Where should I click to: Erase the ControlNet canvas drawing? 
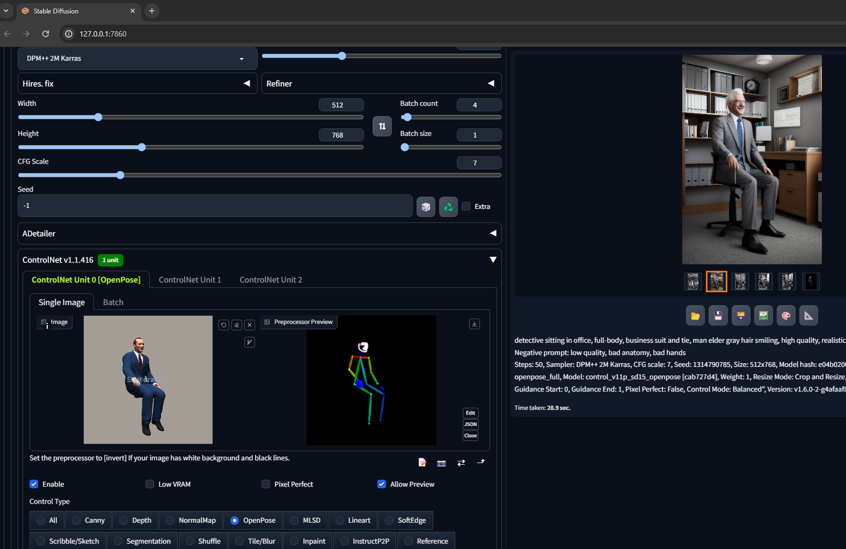[x=237, y=325]
